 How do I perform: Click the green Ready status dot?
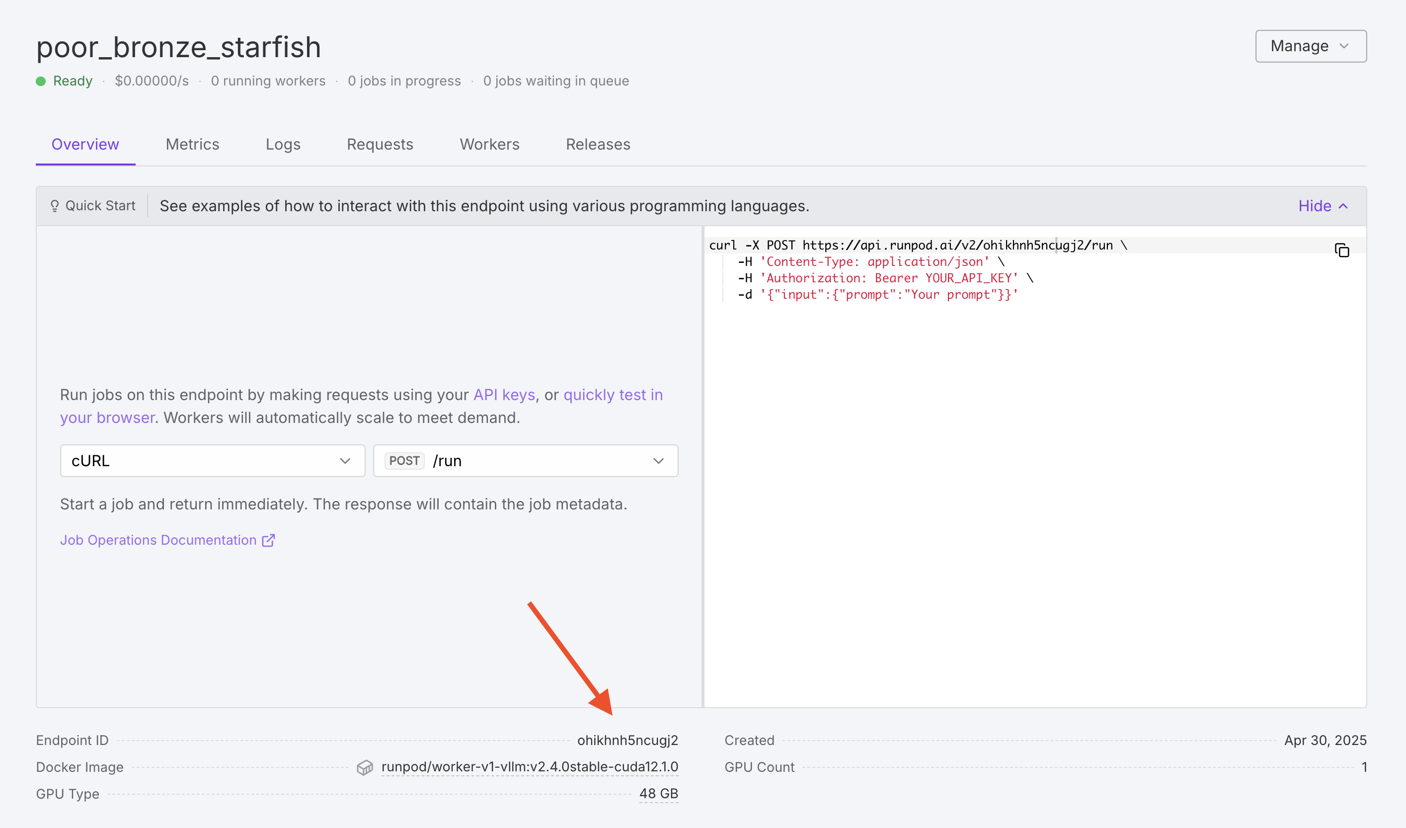(41, 82)
